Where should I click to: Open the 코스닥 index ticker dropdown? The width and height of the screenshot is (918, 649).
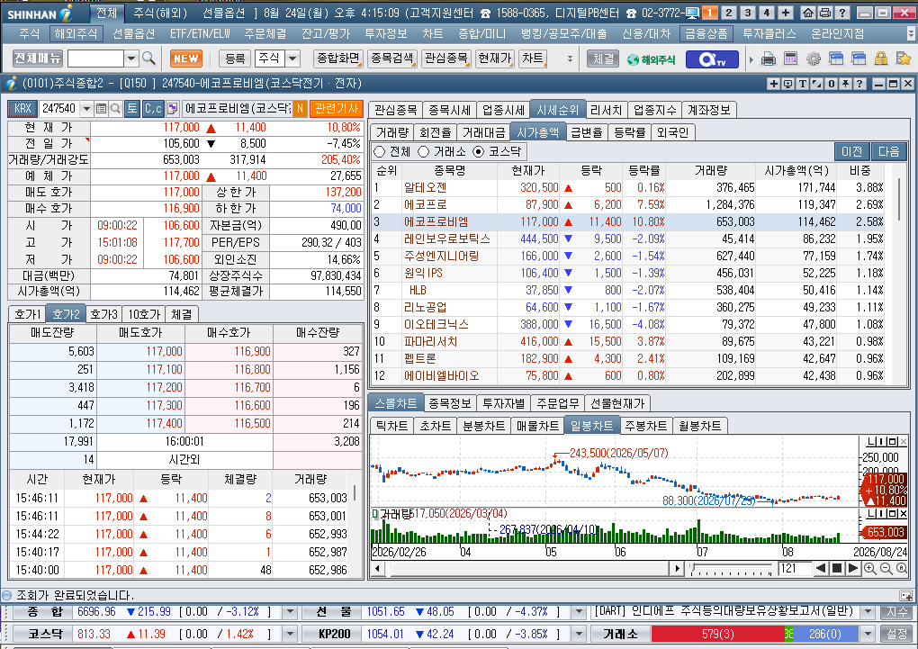click(289, 634)
